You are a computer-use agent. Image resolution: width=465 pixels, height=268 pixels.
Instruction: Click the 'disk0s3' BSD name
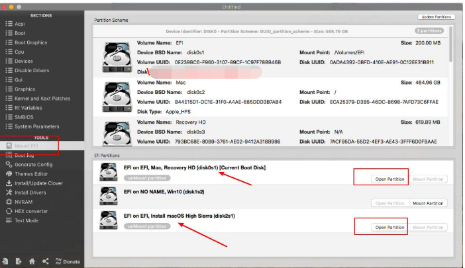tap(195, 132)
